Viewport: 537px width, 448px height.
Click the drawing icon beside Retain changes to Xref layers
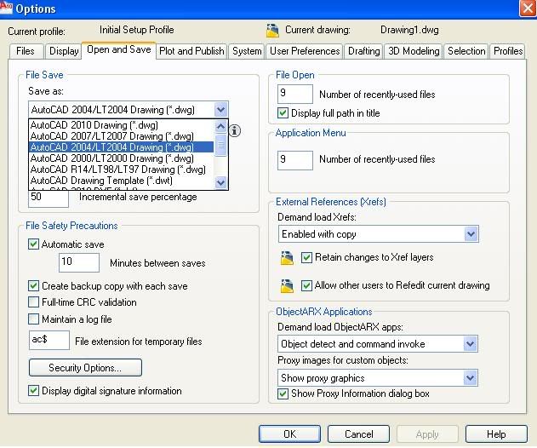click(x=287, y=258)
